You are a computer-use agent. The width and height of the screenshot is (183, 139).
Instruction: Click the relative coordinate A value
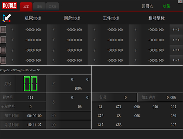(x=156, y=60)
